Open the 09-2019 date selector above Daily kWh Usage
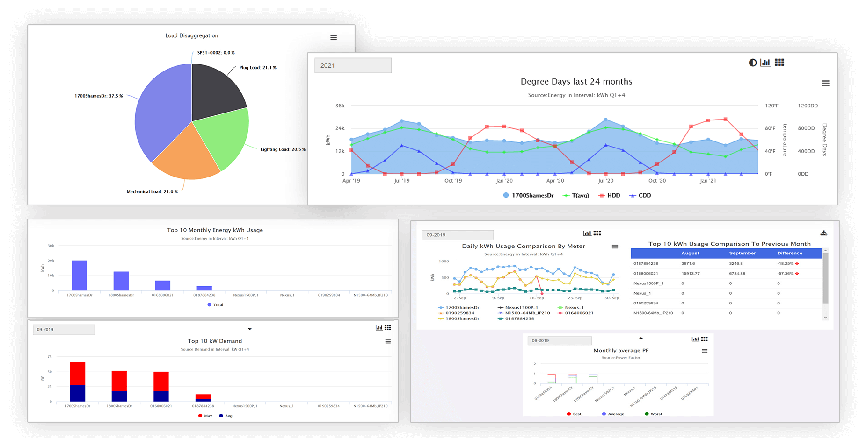The image size is (866, 438). point(458,235)
